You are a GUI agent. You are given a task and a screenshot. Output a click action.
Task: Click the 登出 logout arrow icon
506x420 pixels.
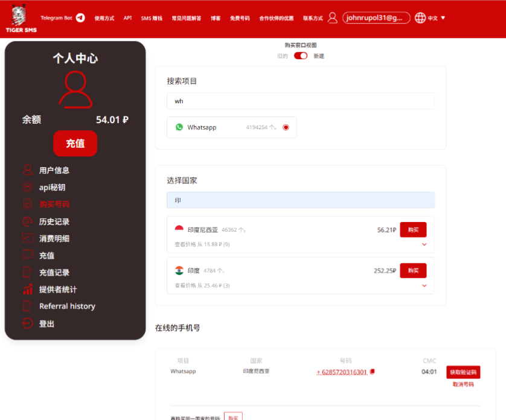tap(27, 323)
